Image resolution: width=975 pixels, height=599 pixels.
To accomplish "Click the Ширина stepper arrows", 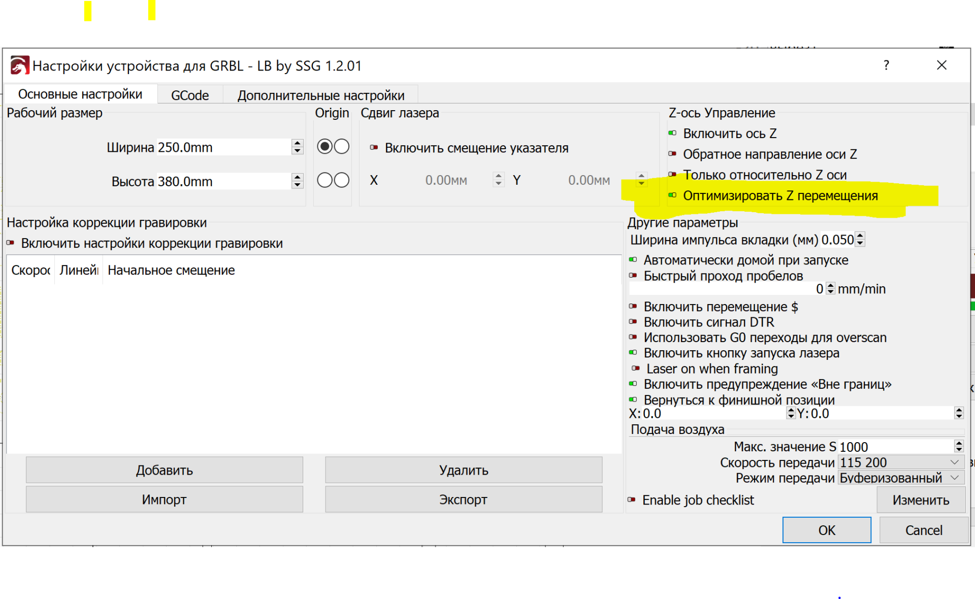I will coord(298,147).
